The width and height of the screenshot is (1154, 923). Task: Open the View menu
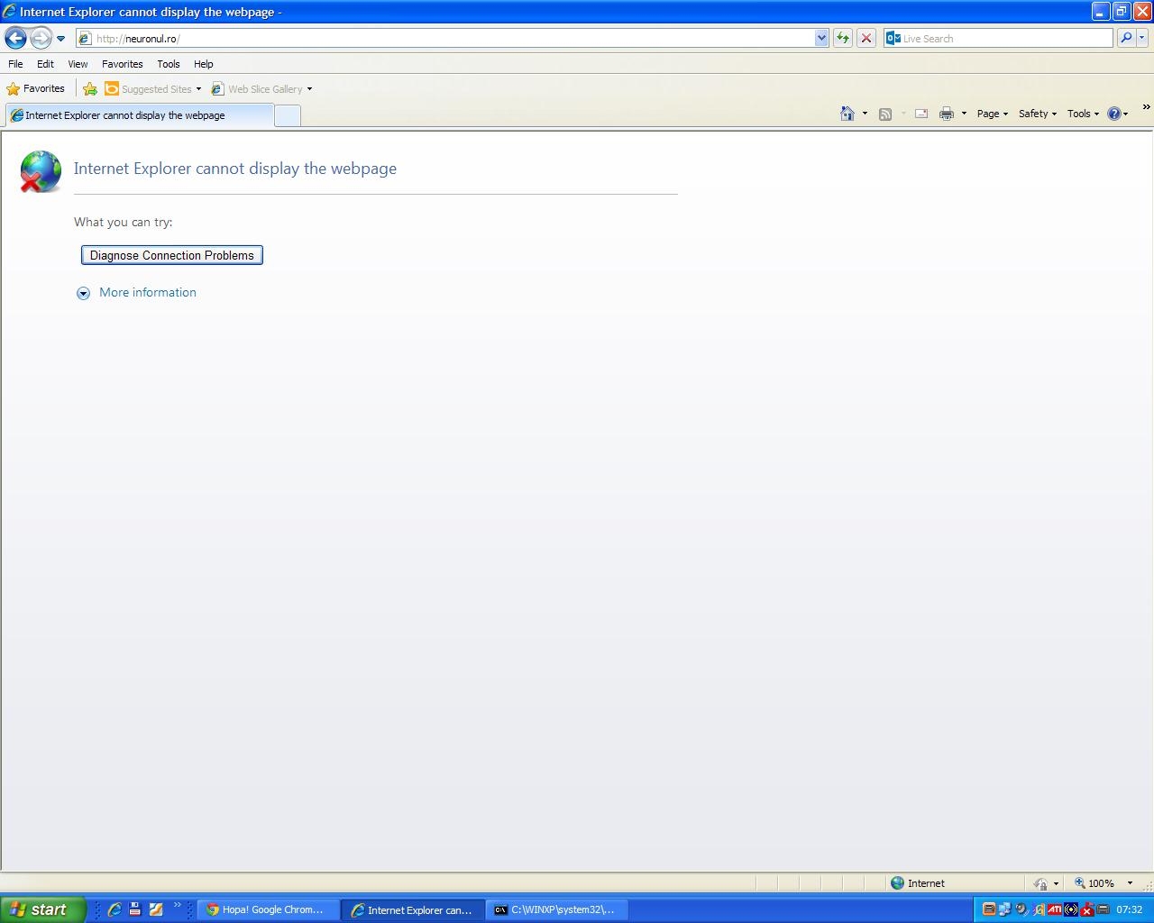coord(78,64)
